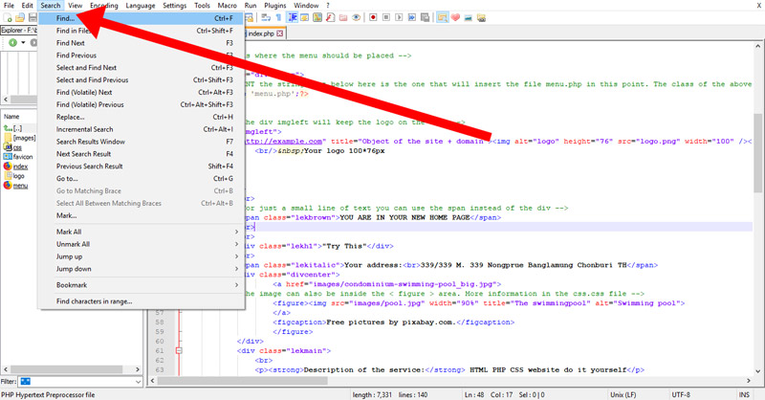The width and height of the screenshot is (765, 400).
Task: Click the Word wrap toolbar icon
Action: click(x=266, y=17)
